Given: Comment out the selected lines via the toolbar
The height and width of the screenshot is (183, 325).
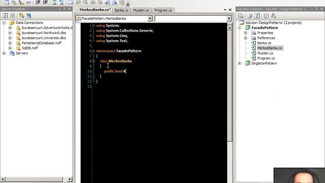Looking at the screenshot, I should click(x=54, y=2).
